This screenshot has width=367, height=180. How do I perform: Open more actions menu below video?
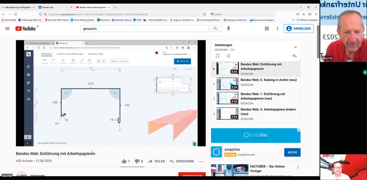(x=201, y=162)
